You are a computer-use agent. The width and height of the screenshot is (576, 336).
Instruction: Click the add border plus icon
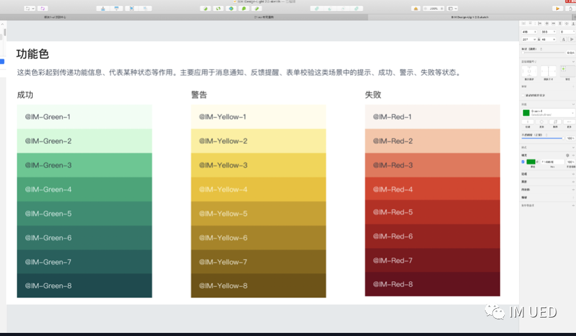tap(572, 174)
